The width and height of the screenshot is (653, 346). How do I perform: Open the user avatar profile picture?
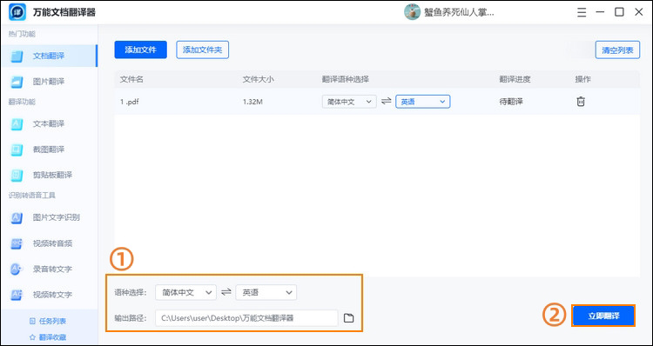pos(412,12)
